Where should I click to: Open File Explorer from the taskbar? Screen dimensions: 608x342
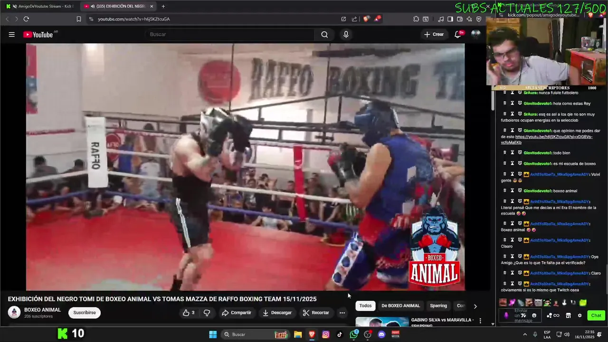tap(298, 334)
